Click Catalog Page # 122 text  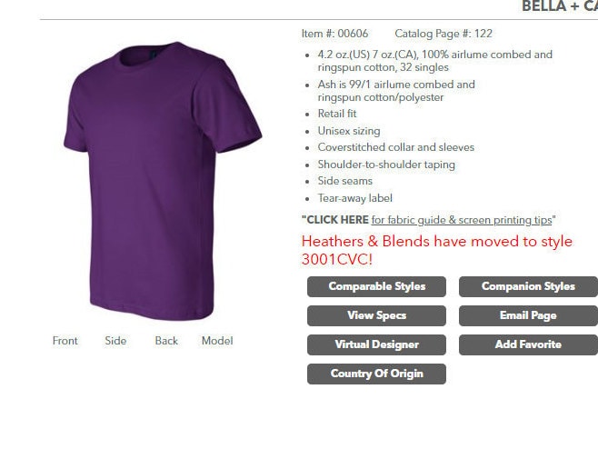point(444,34)
